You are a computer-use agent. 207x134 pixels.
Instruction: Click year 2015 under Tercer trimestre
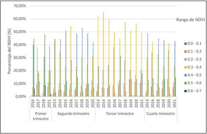[109, 103]
